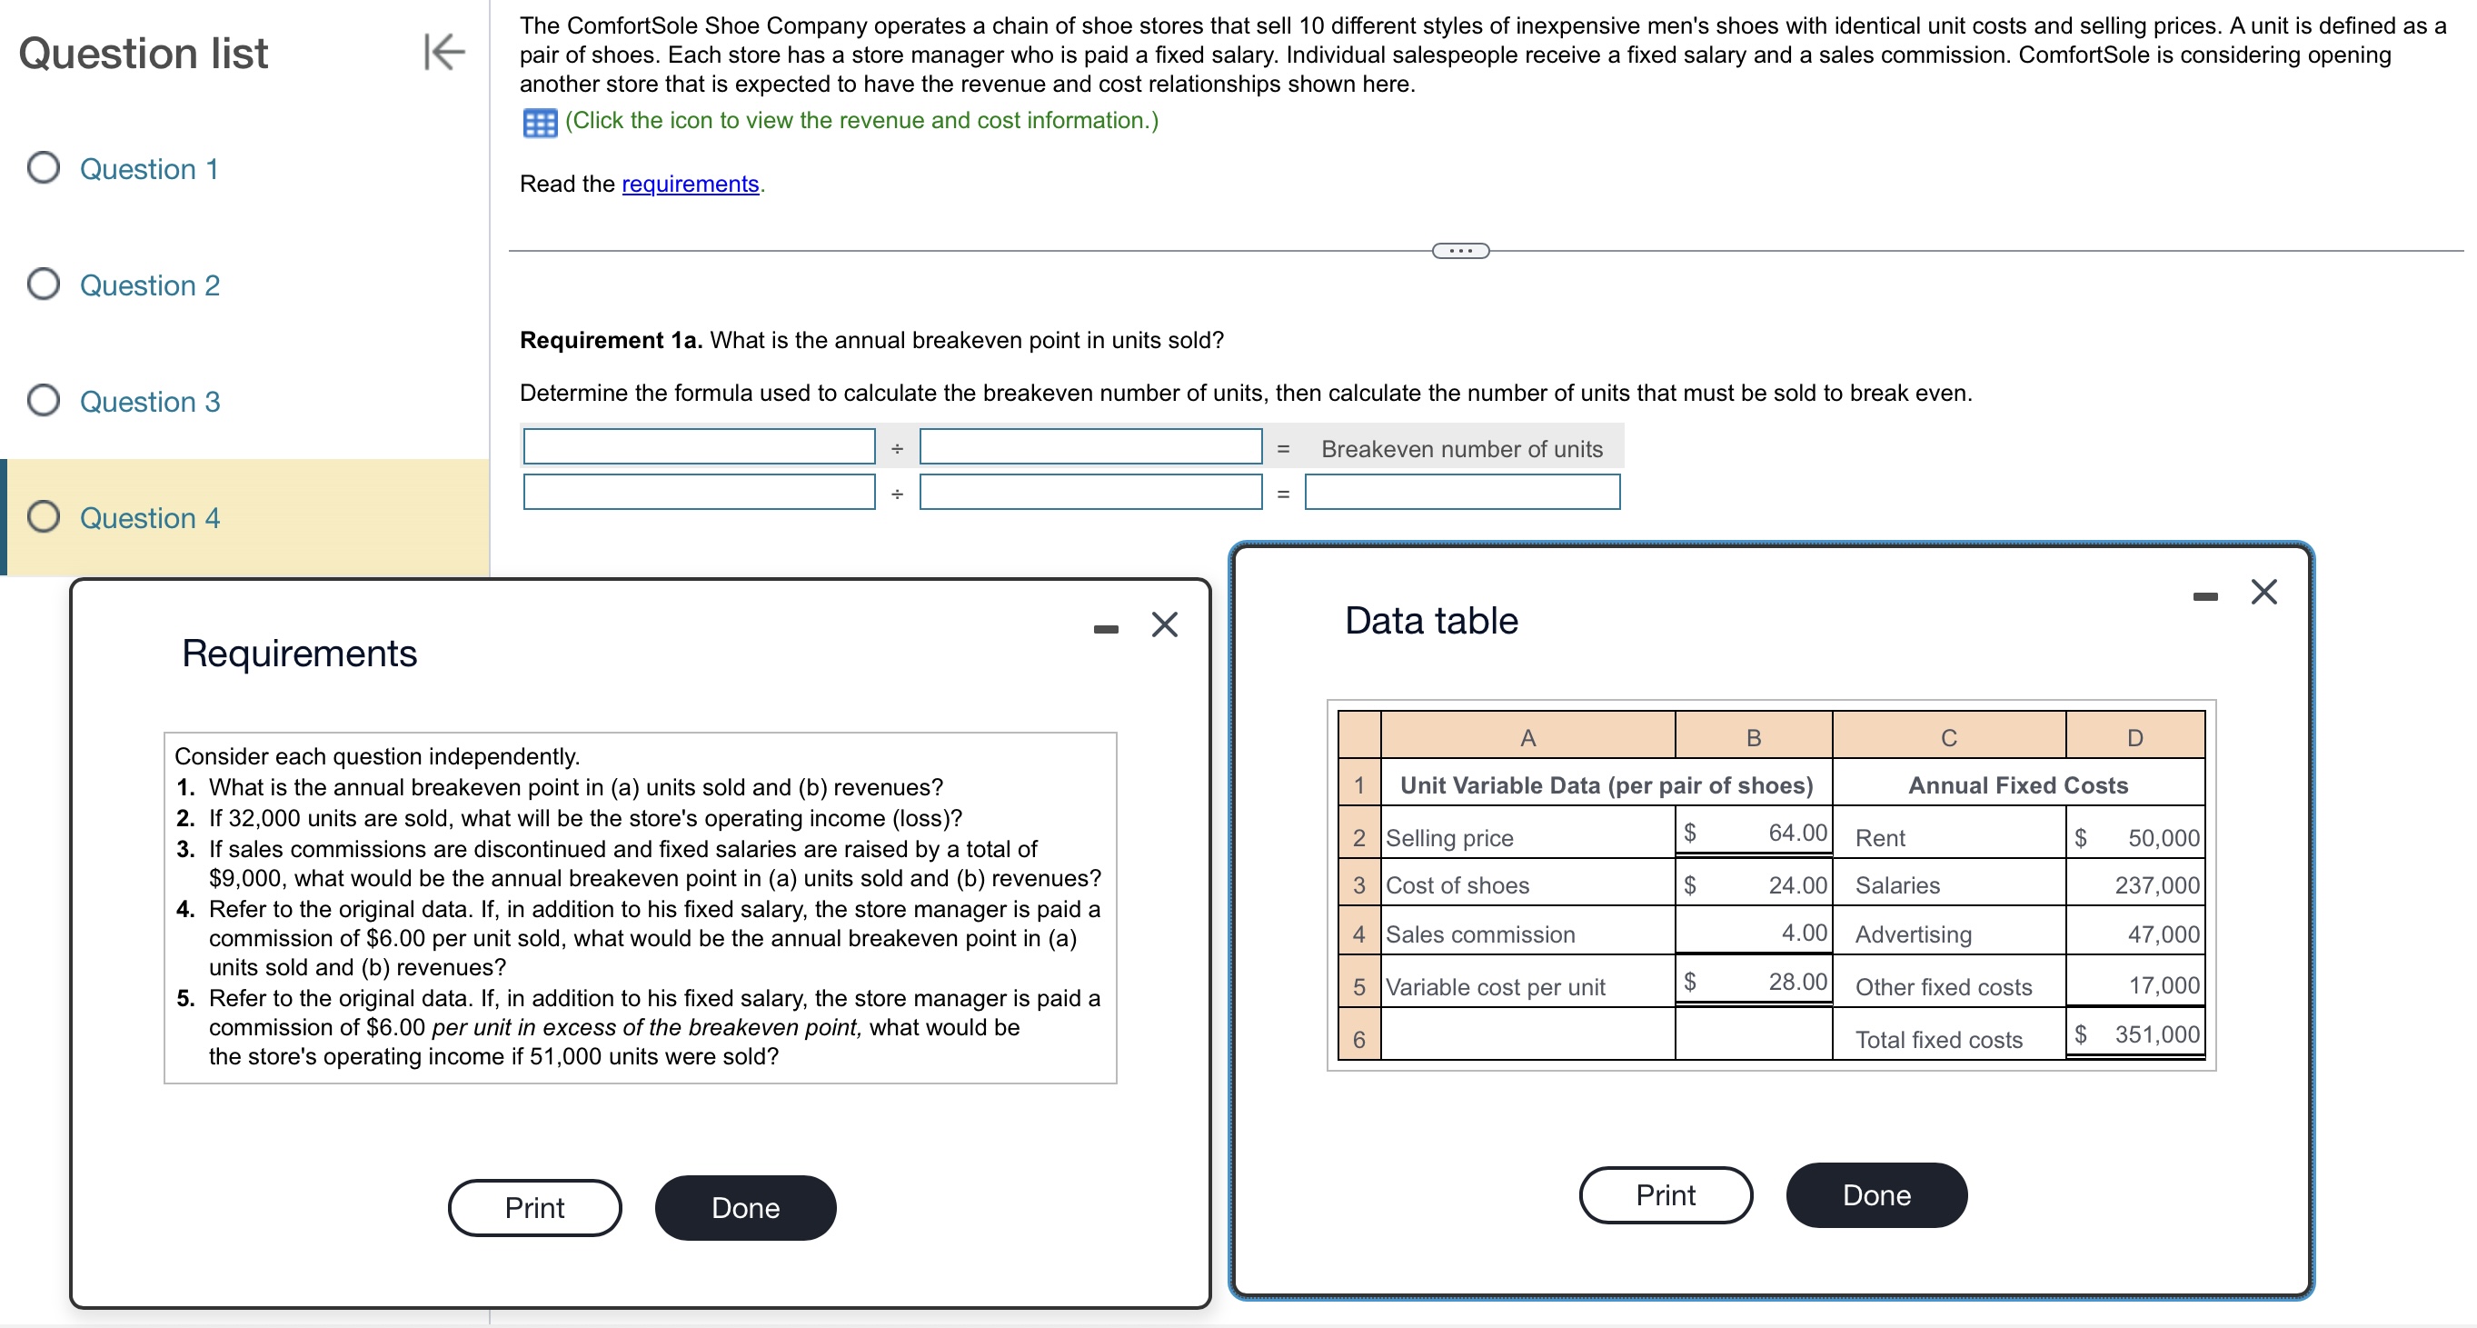
Task: Select the Question 1 radio button
Action: point(43,168)
